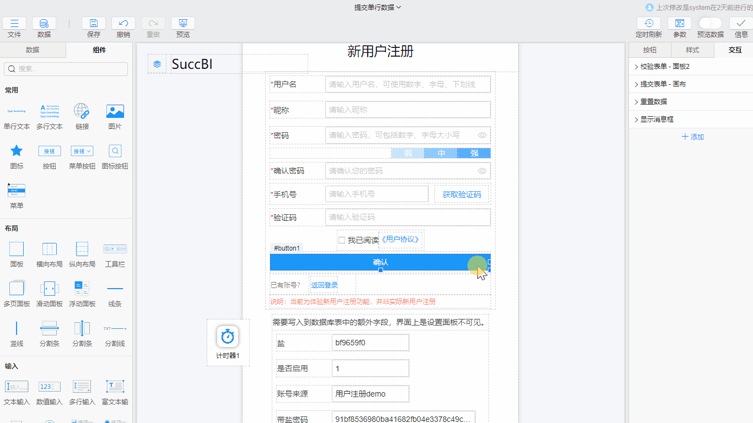Open the 提交单行数据 dropdown at top
The image size is (753, 423).
point(376,7)
